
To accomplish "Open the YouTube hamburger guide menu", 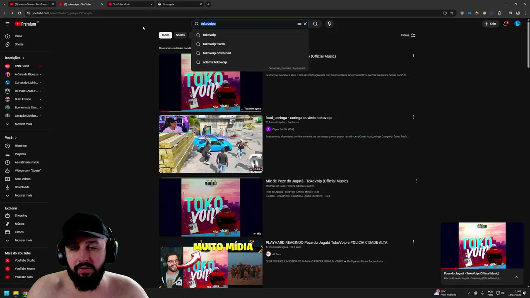I will (x=7, y=24).
